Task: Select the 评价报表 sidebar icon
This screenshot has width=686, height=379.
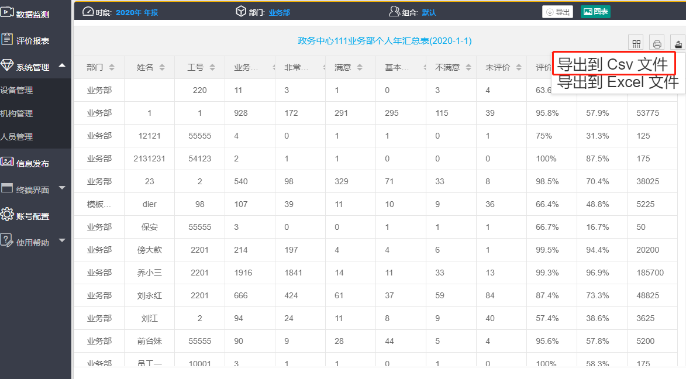Action: (x=8, y=39)
